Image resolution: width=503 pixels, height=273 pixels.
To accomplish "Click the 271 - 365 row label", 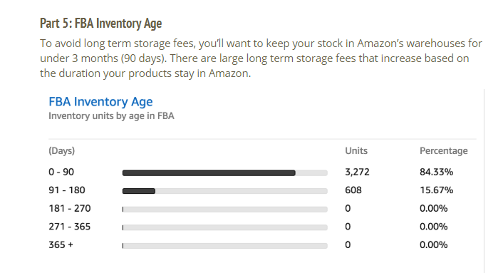I will [x=70, y=227].
